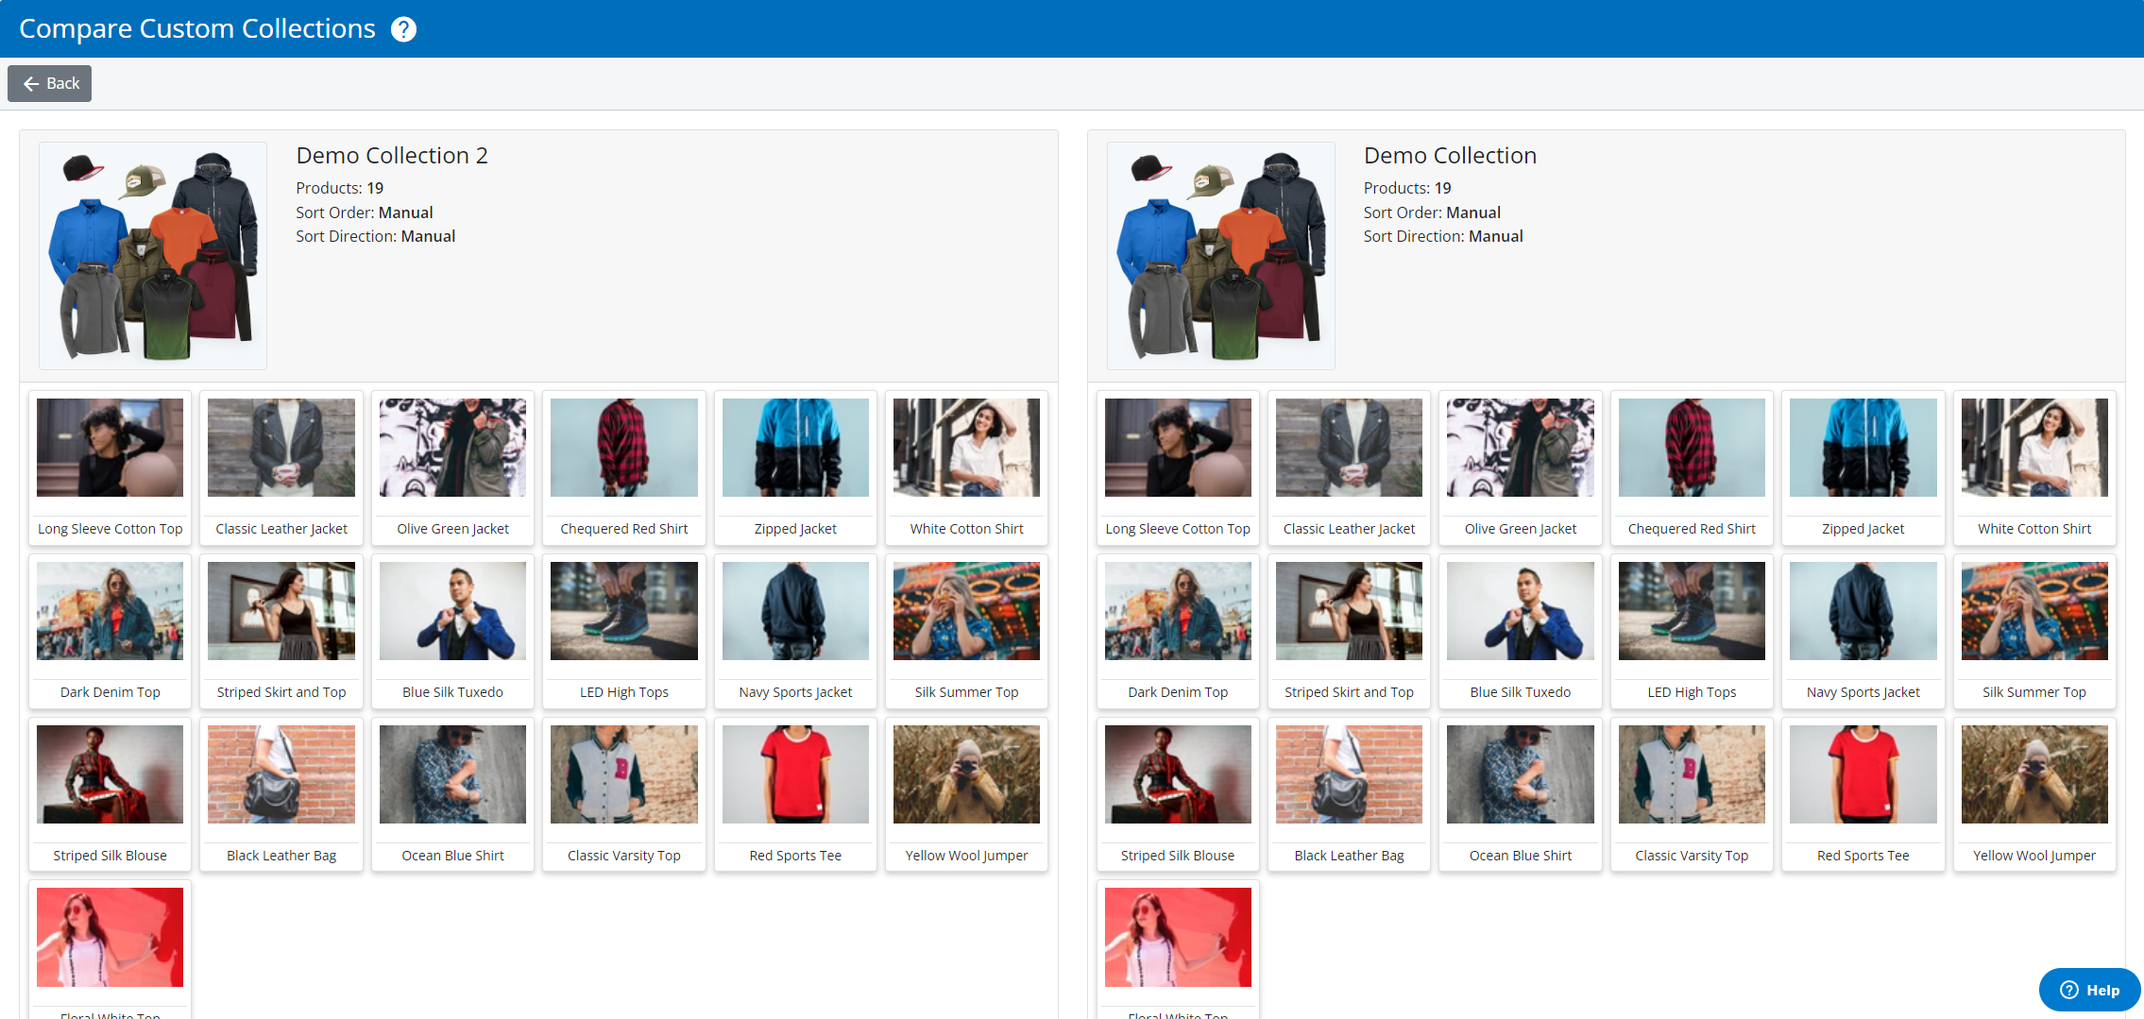2144x1019 pixels.
Task: Click LED High Tops in Demo Collection 2
Action: 623,631
